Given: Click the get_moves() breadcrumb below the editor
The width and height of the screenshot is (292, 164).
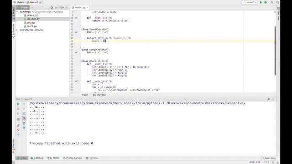Looking at the screenshot, I should [99, 95].
